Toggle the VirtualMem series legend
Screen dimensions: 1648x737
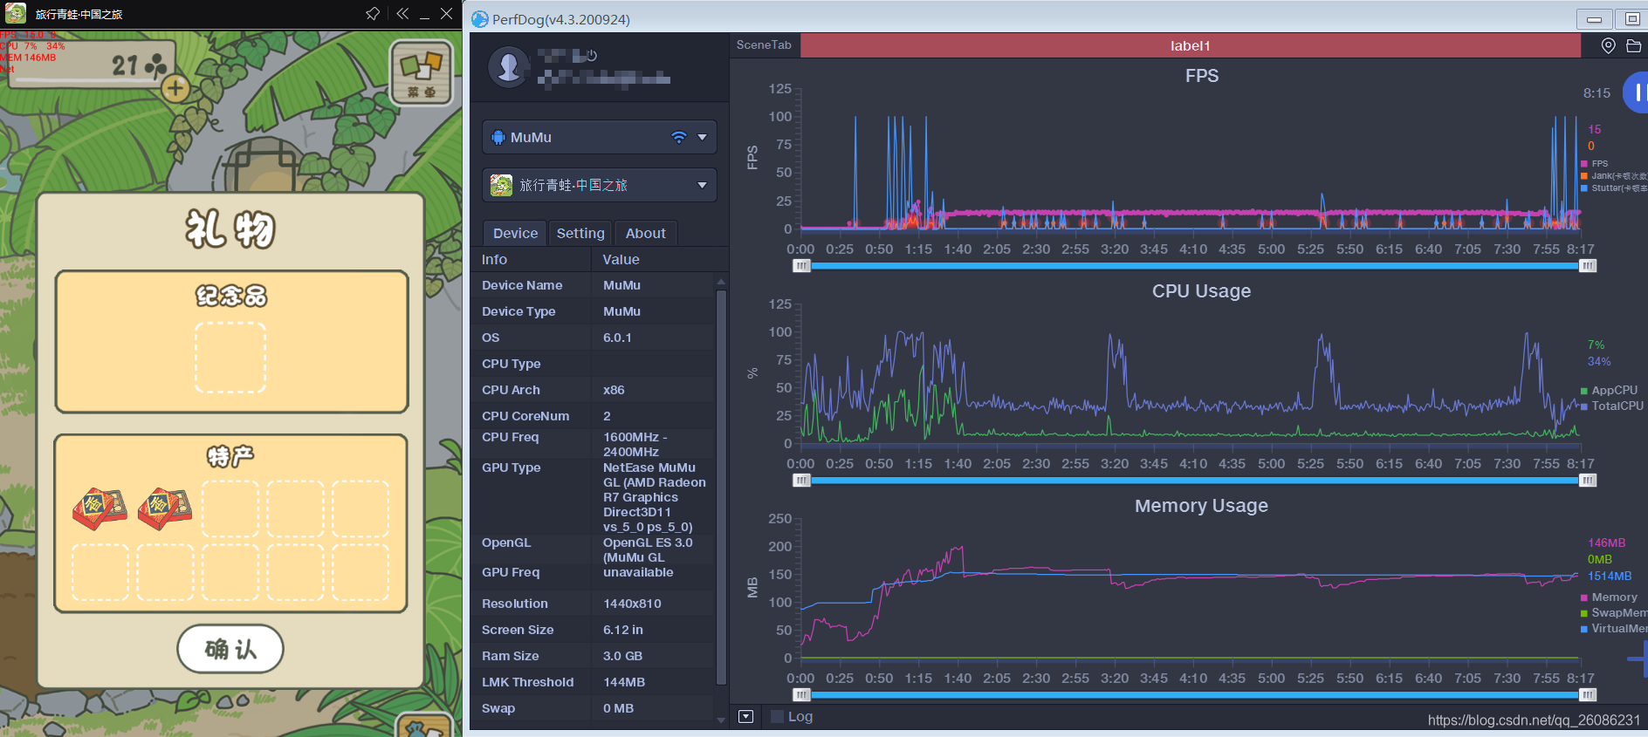click(x=1613, y=629)
